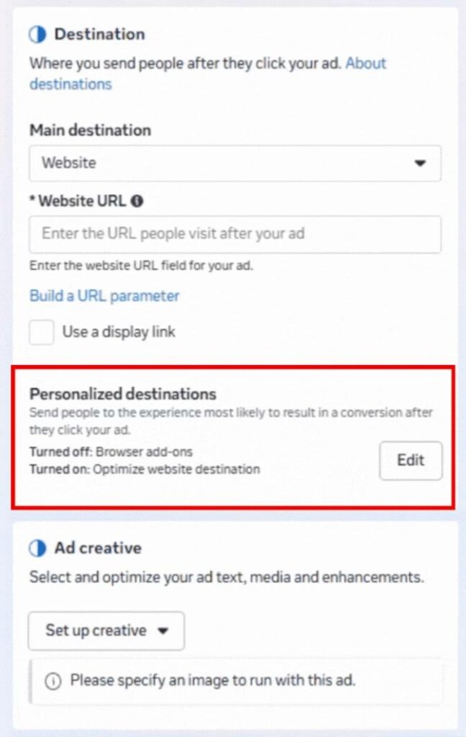Open the Set up creative dropdown

(106, 631)
